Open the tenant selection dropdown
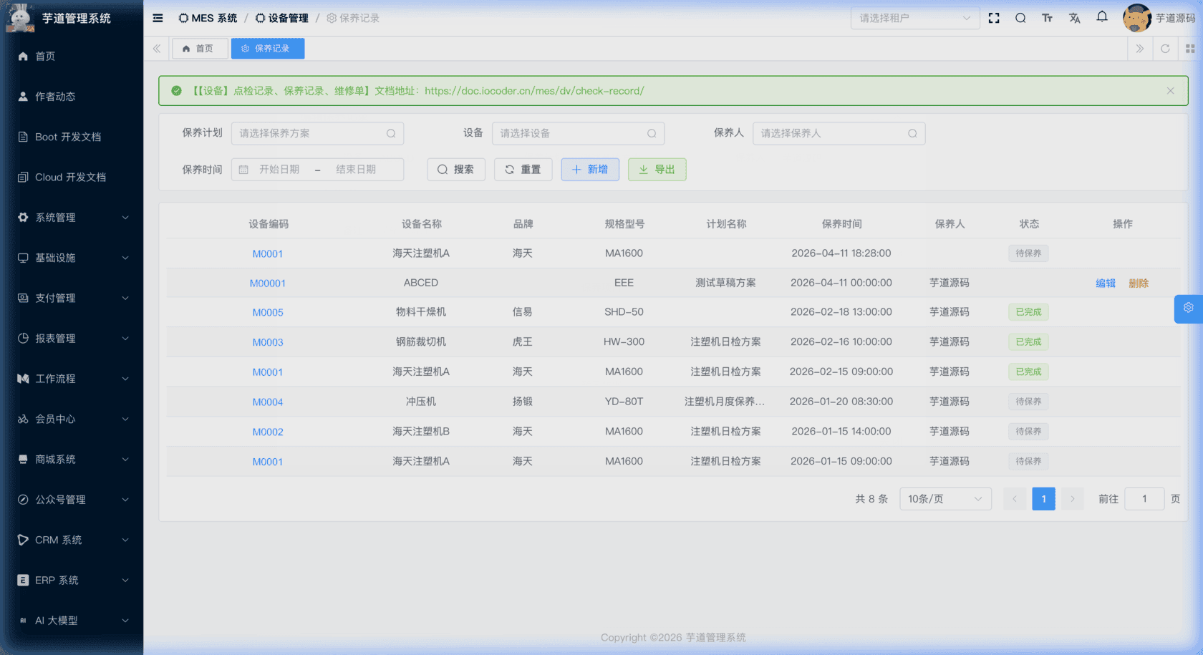The width and height of the screenshot is (1203, 655). pos(914,18)
